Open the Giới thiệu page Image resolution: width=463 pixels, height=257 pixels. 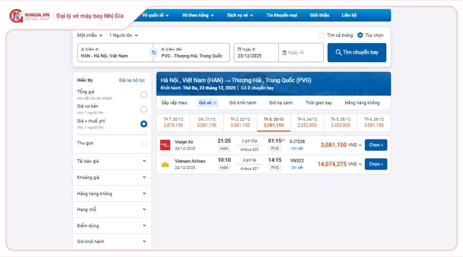(319, 15)
